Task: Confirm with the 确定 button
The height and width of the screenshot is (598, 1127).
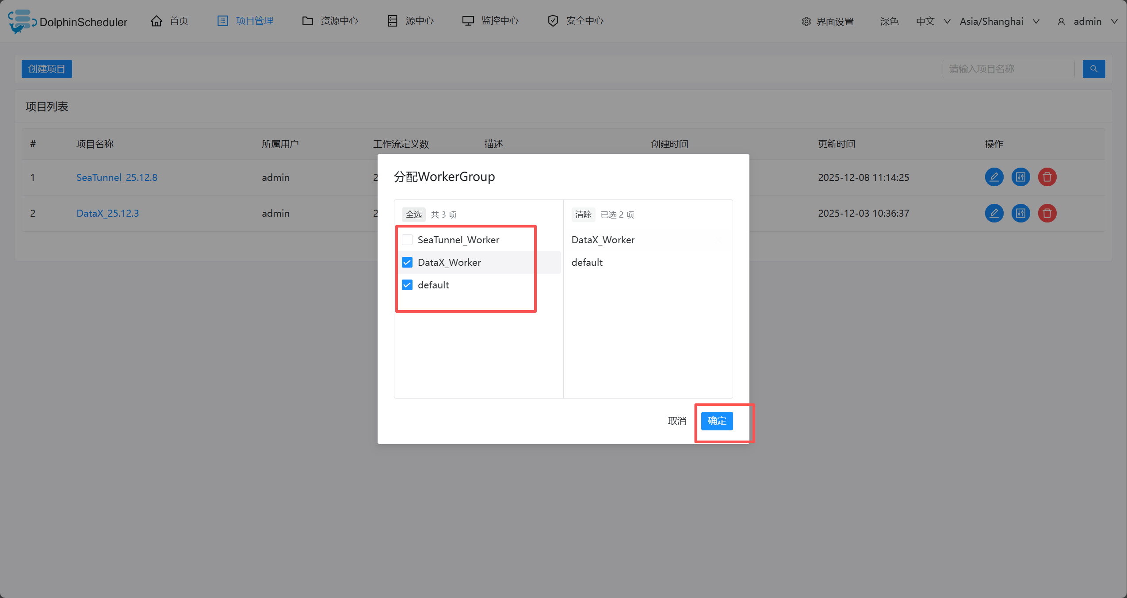Action: coord(717,421)
